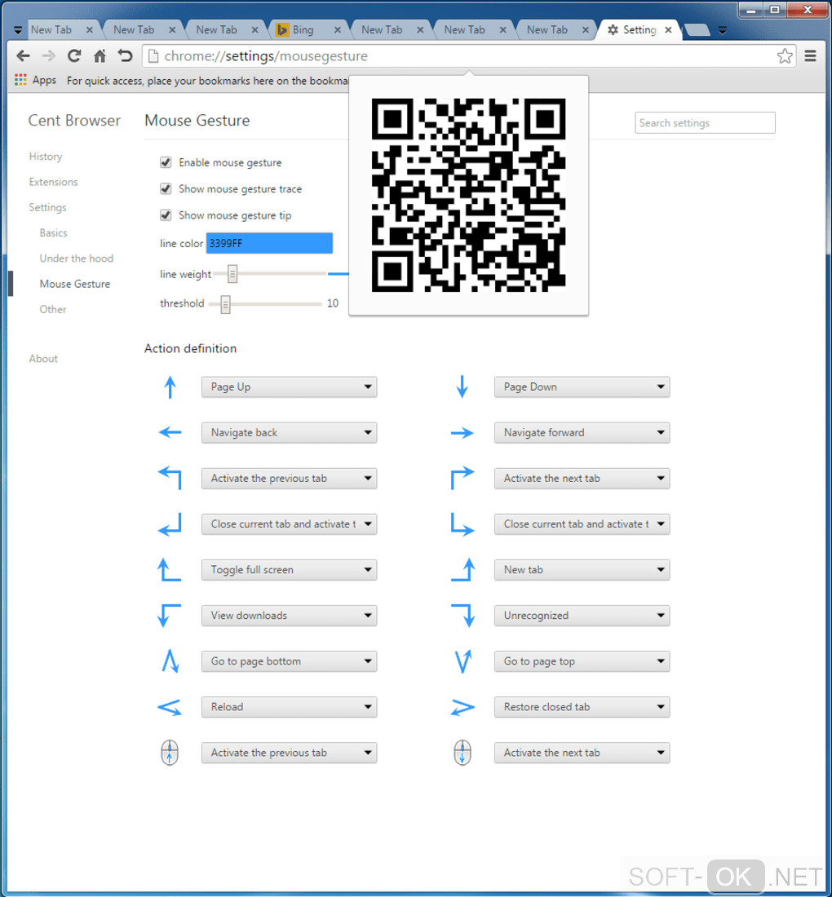Click the right arrow gesture icon

(462, 433)
